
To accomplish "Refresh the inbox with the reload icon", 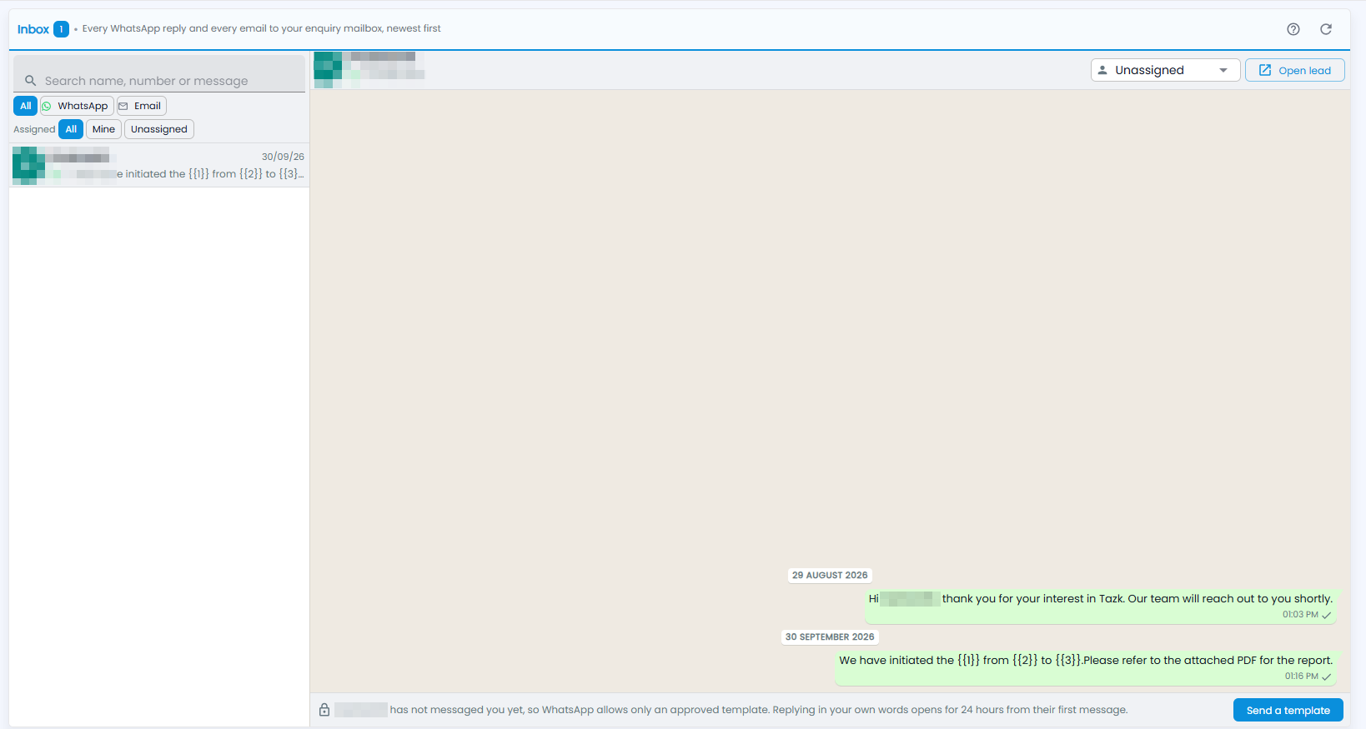I will pyautogui.click(x=1326, y=29).
